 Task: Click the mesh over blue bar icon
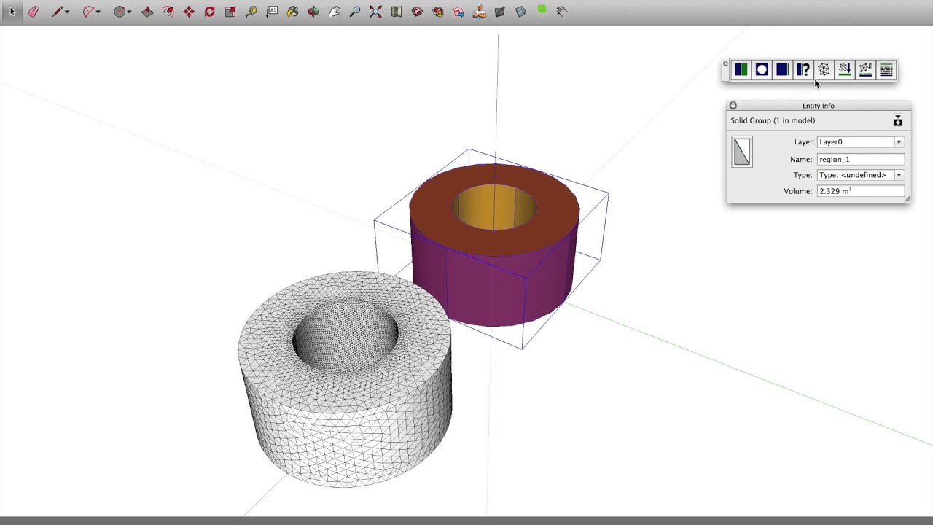865,69
